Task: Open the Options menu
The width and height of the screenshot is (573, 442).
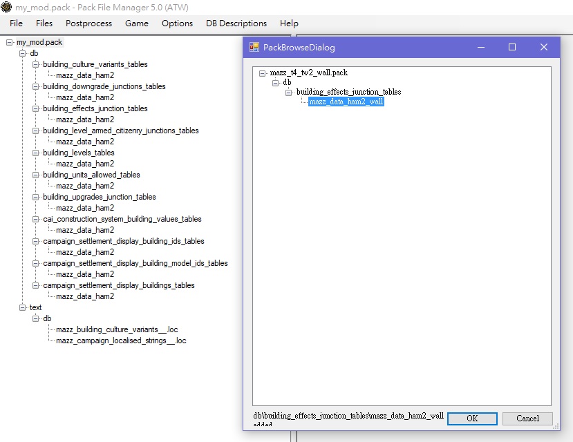Action: tap(177, 23)
